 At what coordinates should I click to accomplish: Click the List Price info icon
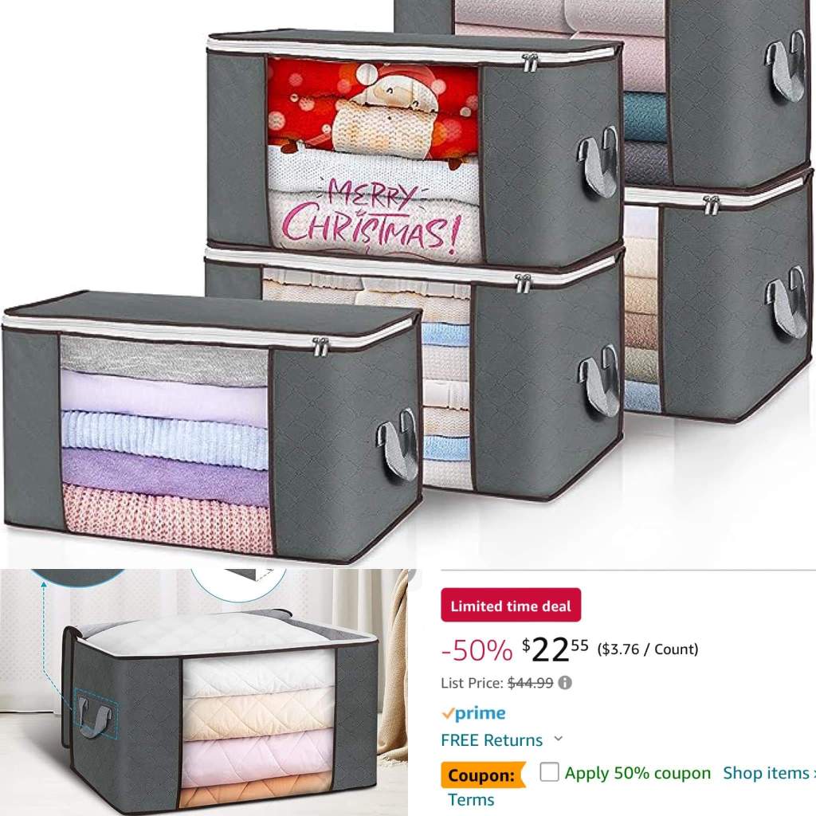pyautogui.click(x=565, y=683)
